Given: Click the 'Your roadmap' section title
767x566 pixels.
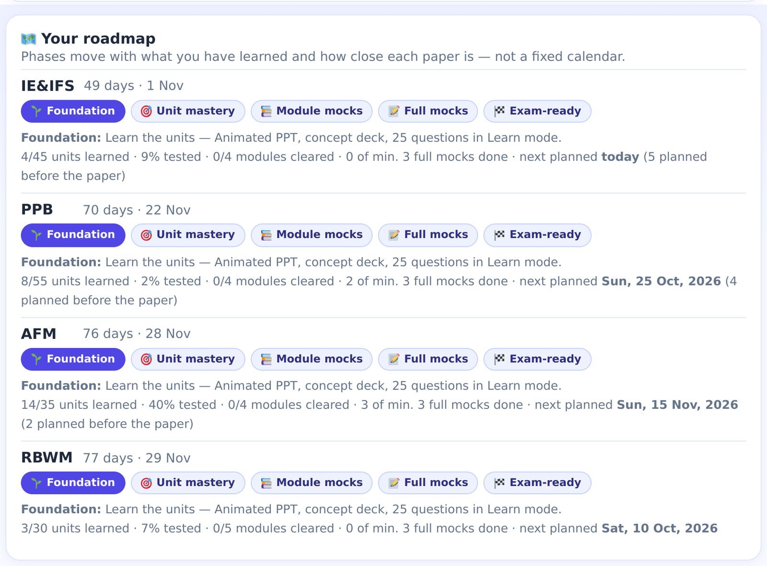Looking at the screenshot, I should 98,39.
